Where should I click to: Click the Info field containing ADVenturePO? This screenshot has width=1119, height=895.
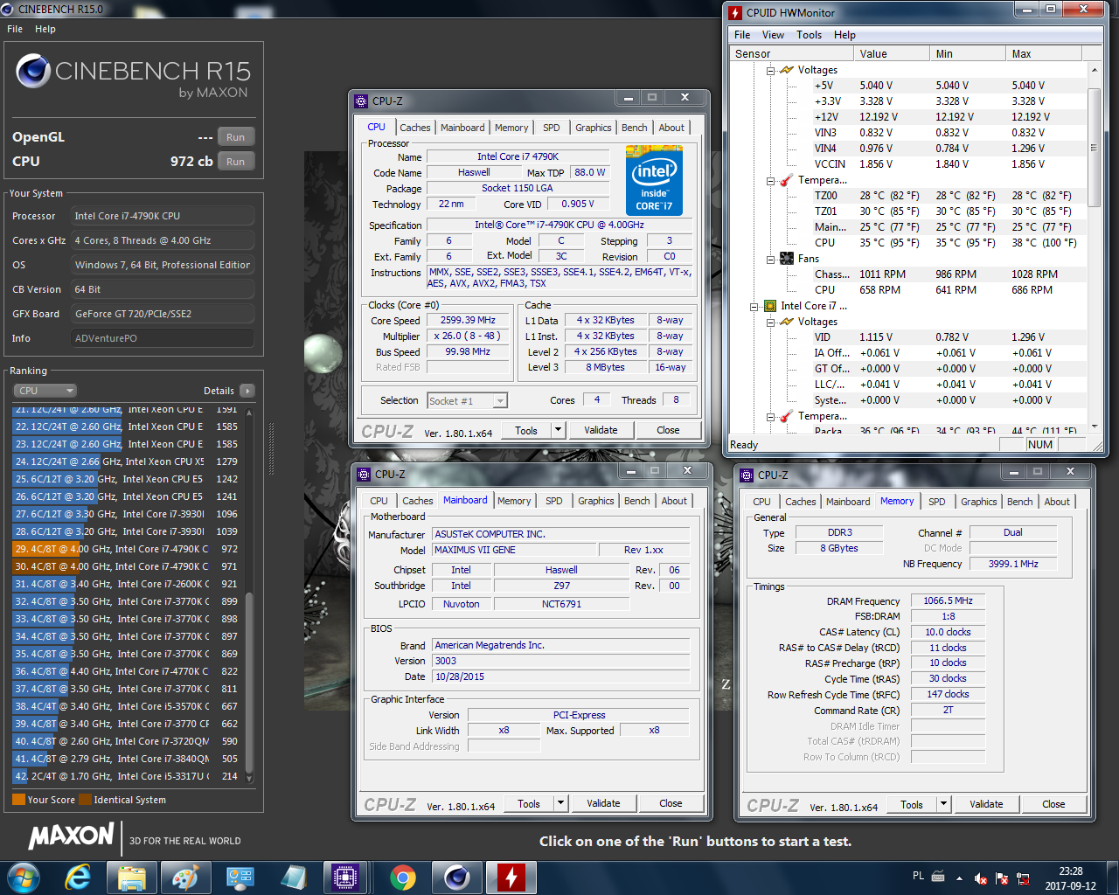click(x=163, y=338)
